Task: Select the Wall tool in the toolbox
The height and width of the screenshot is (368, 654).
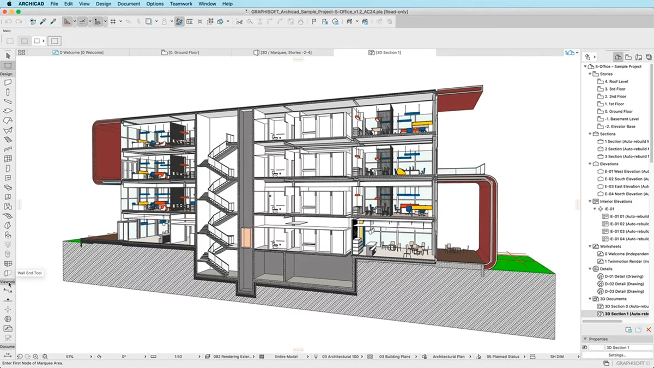Action: (8, 82)
